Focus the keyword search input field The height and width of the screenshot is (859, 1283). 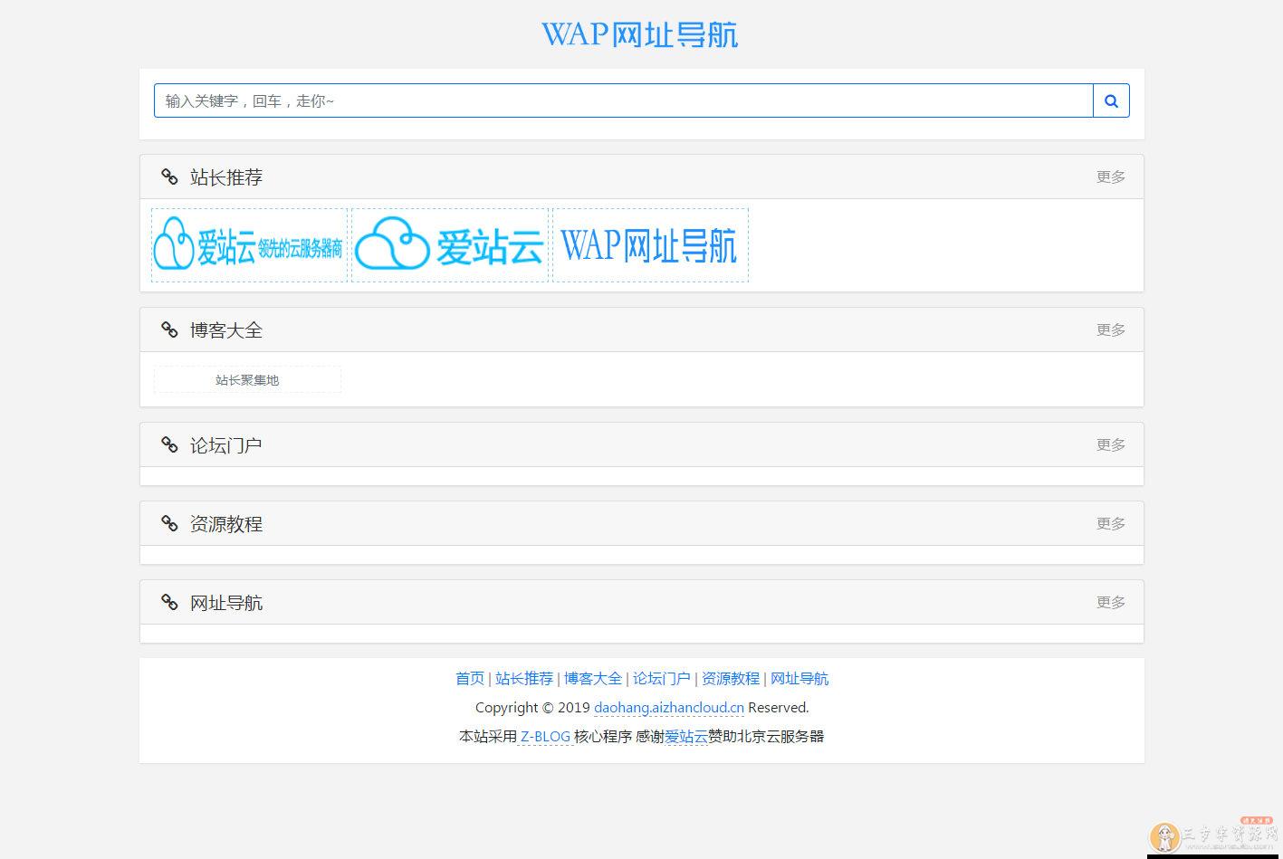(623, 101)
